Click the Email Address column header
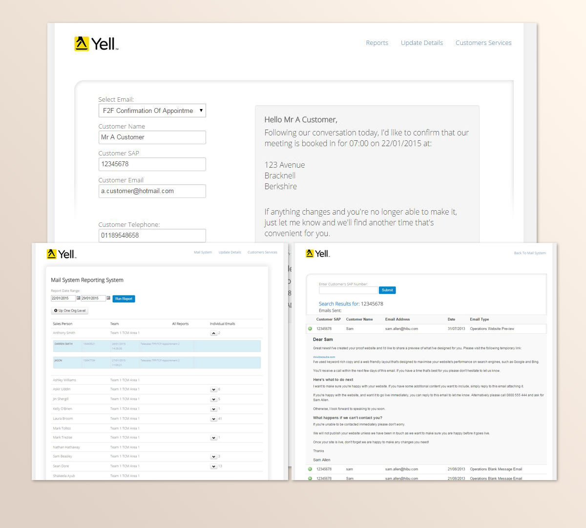This screenshot has height=528, width=586. tap(397, 319)
